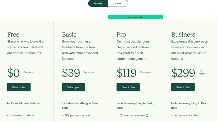Switch billing to Annual
Viewport: 217px width, 122px height.
pyautogui.click(x=118, y=4)
